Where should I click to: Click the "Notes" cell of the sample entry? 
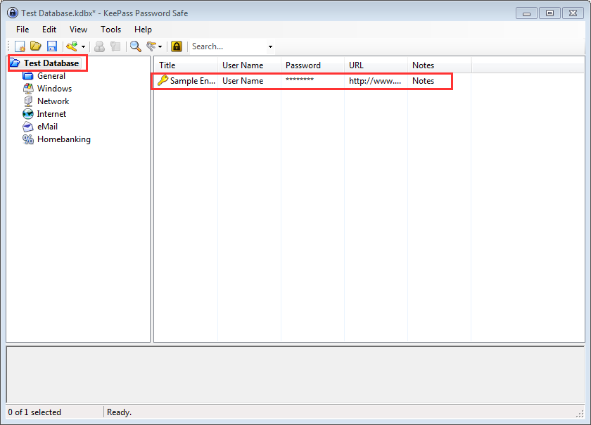tap(424, 81)
